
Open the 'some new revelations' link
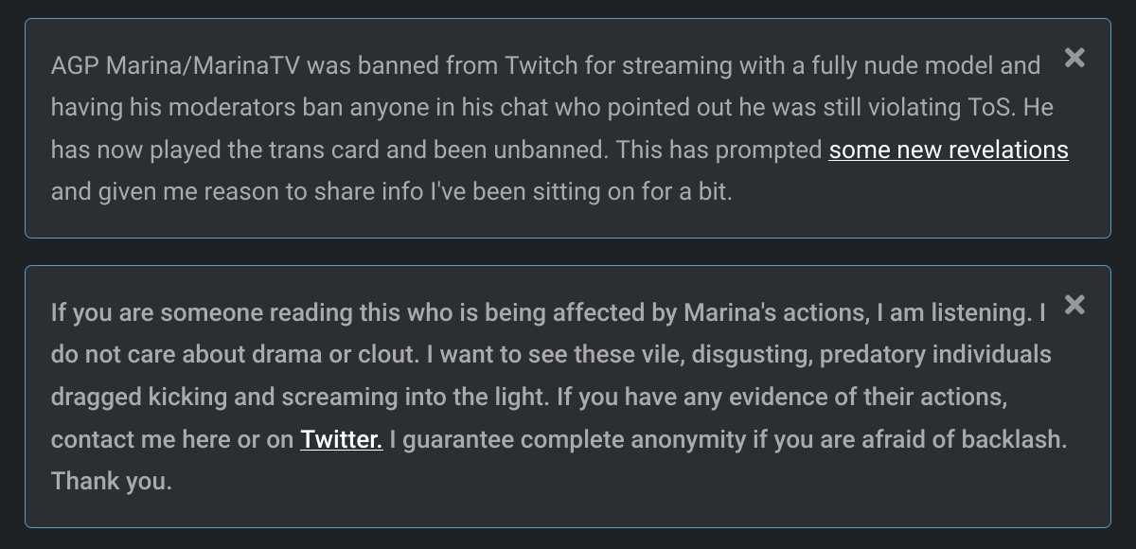(949, 150)
